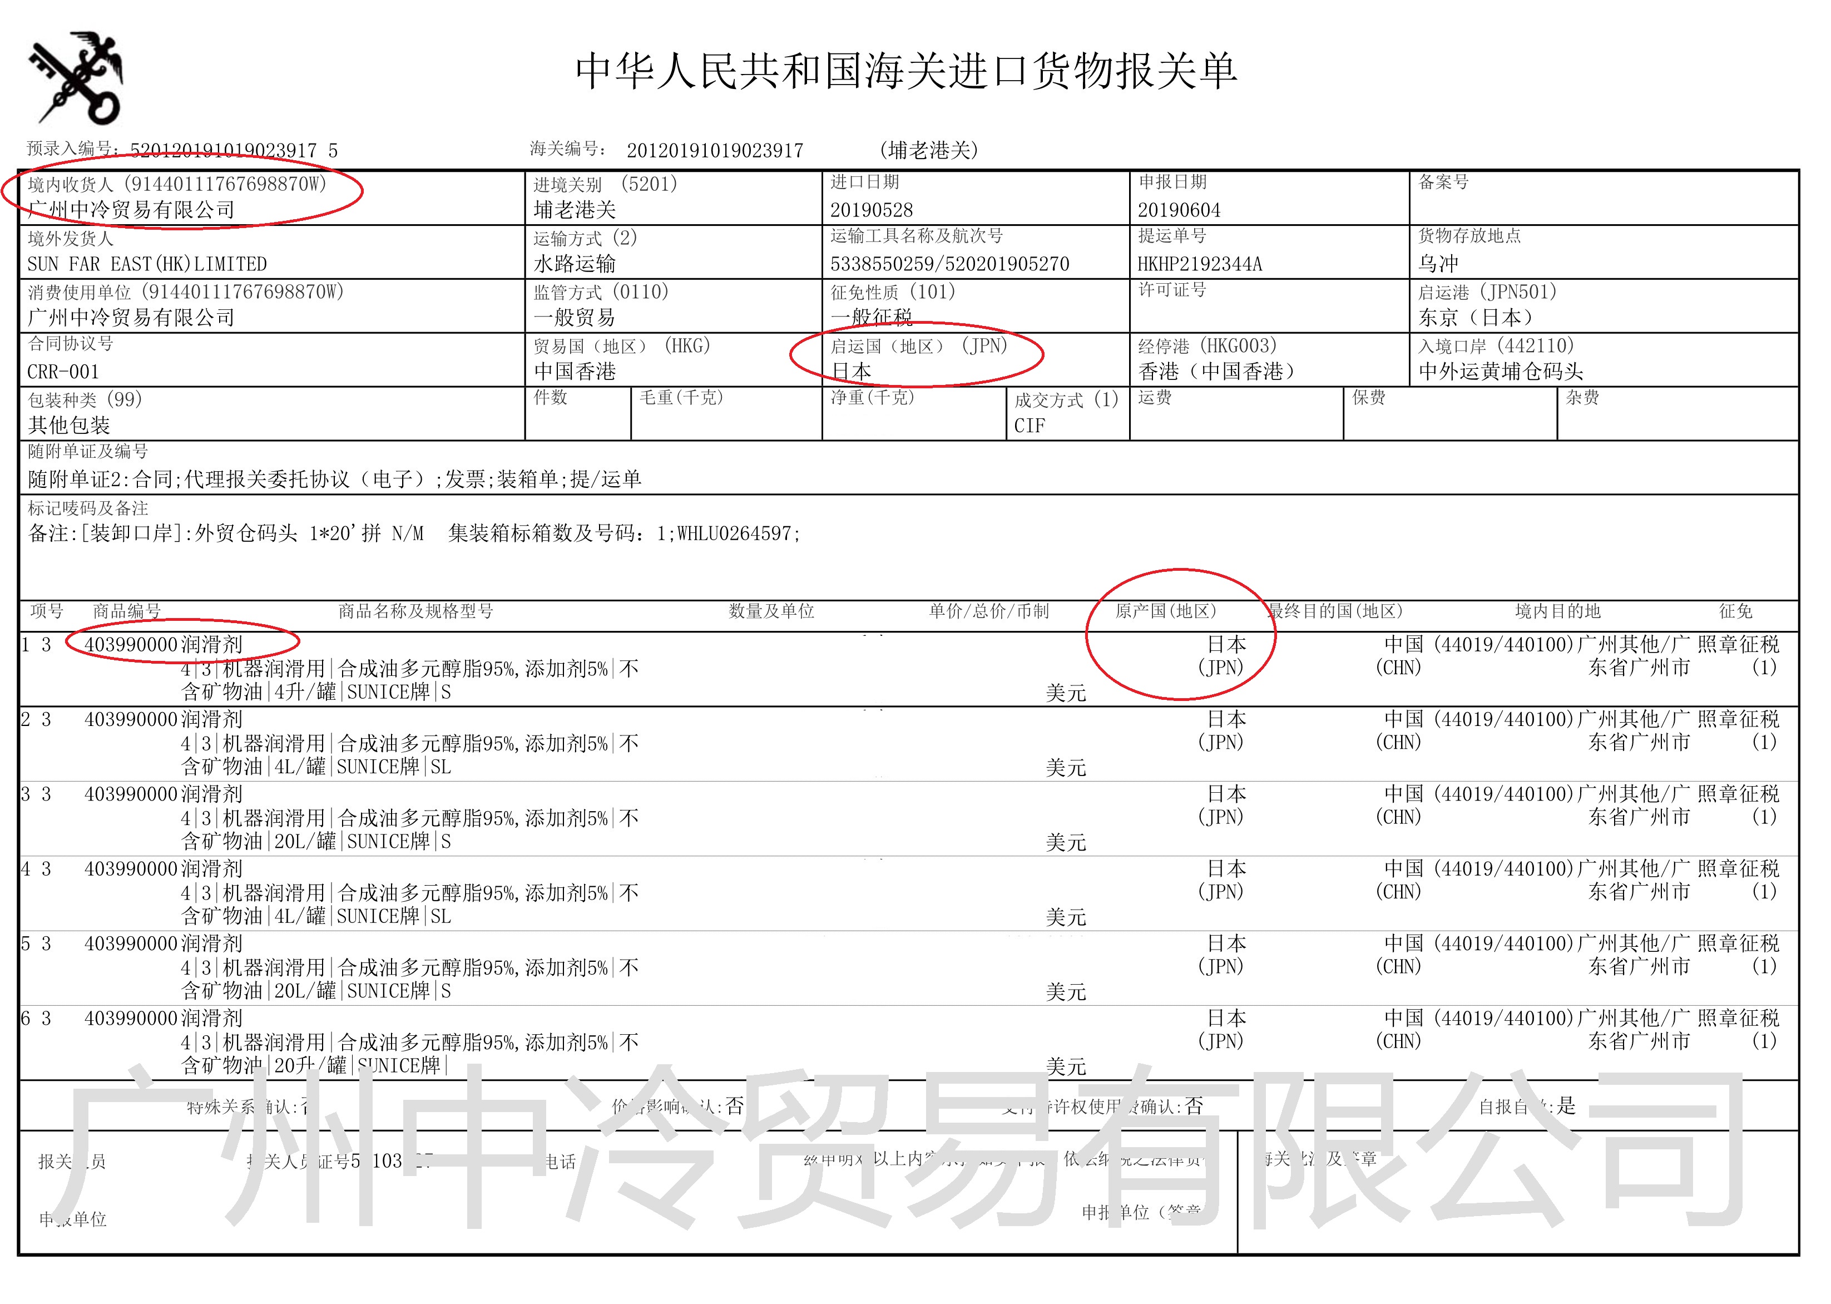
Task: Click bill of lading HKHP2192344A
Action: coord(1199,264)
